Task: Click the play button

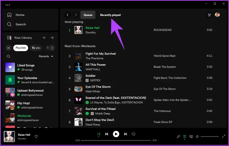Action: (116, 134)
